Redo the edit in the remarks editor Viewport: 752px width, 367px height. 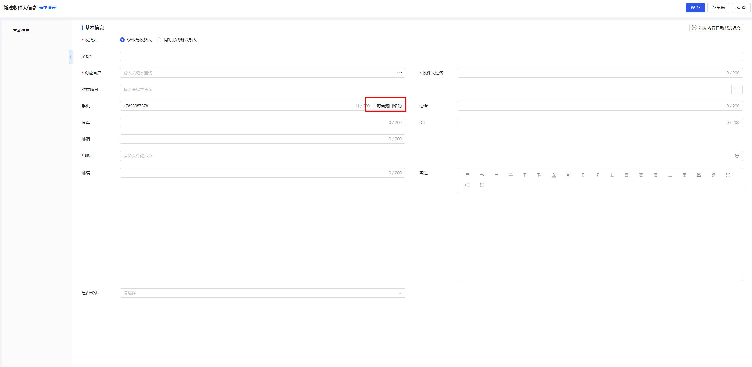point(496,175)
